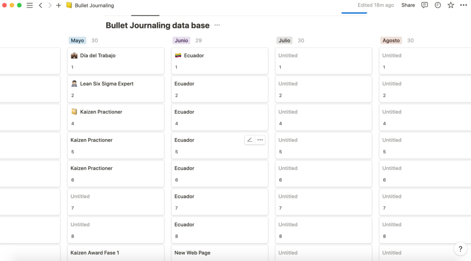Select the Mayo column label
The height and width of the screenshot is (261, 471).
tap(77, 41)
